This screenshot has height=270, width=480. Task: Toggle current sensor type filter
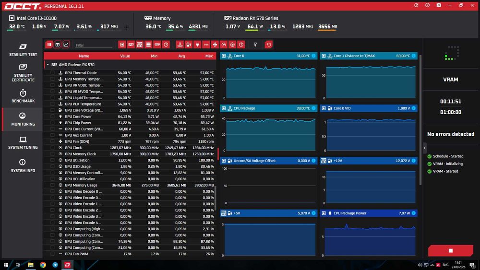pyautogui.click(x=206, y=45)
